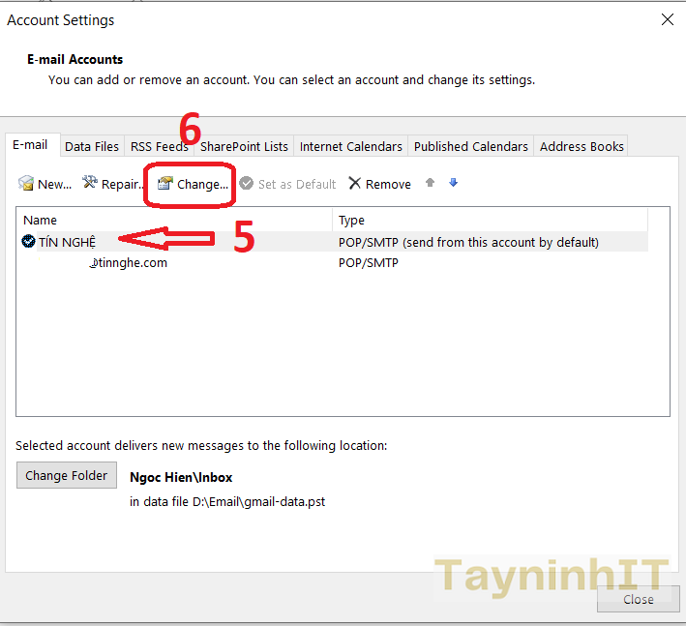
Task: Switch to the Data Files tab
Action: click(x=92, y=146)
